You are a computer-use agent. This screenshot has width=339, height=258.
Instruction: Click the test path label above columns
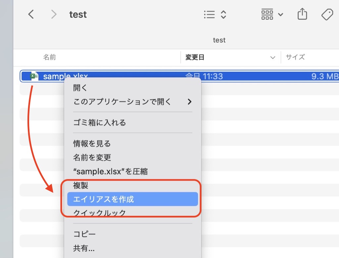click(219, 40)
